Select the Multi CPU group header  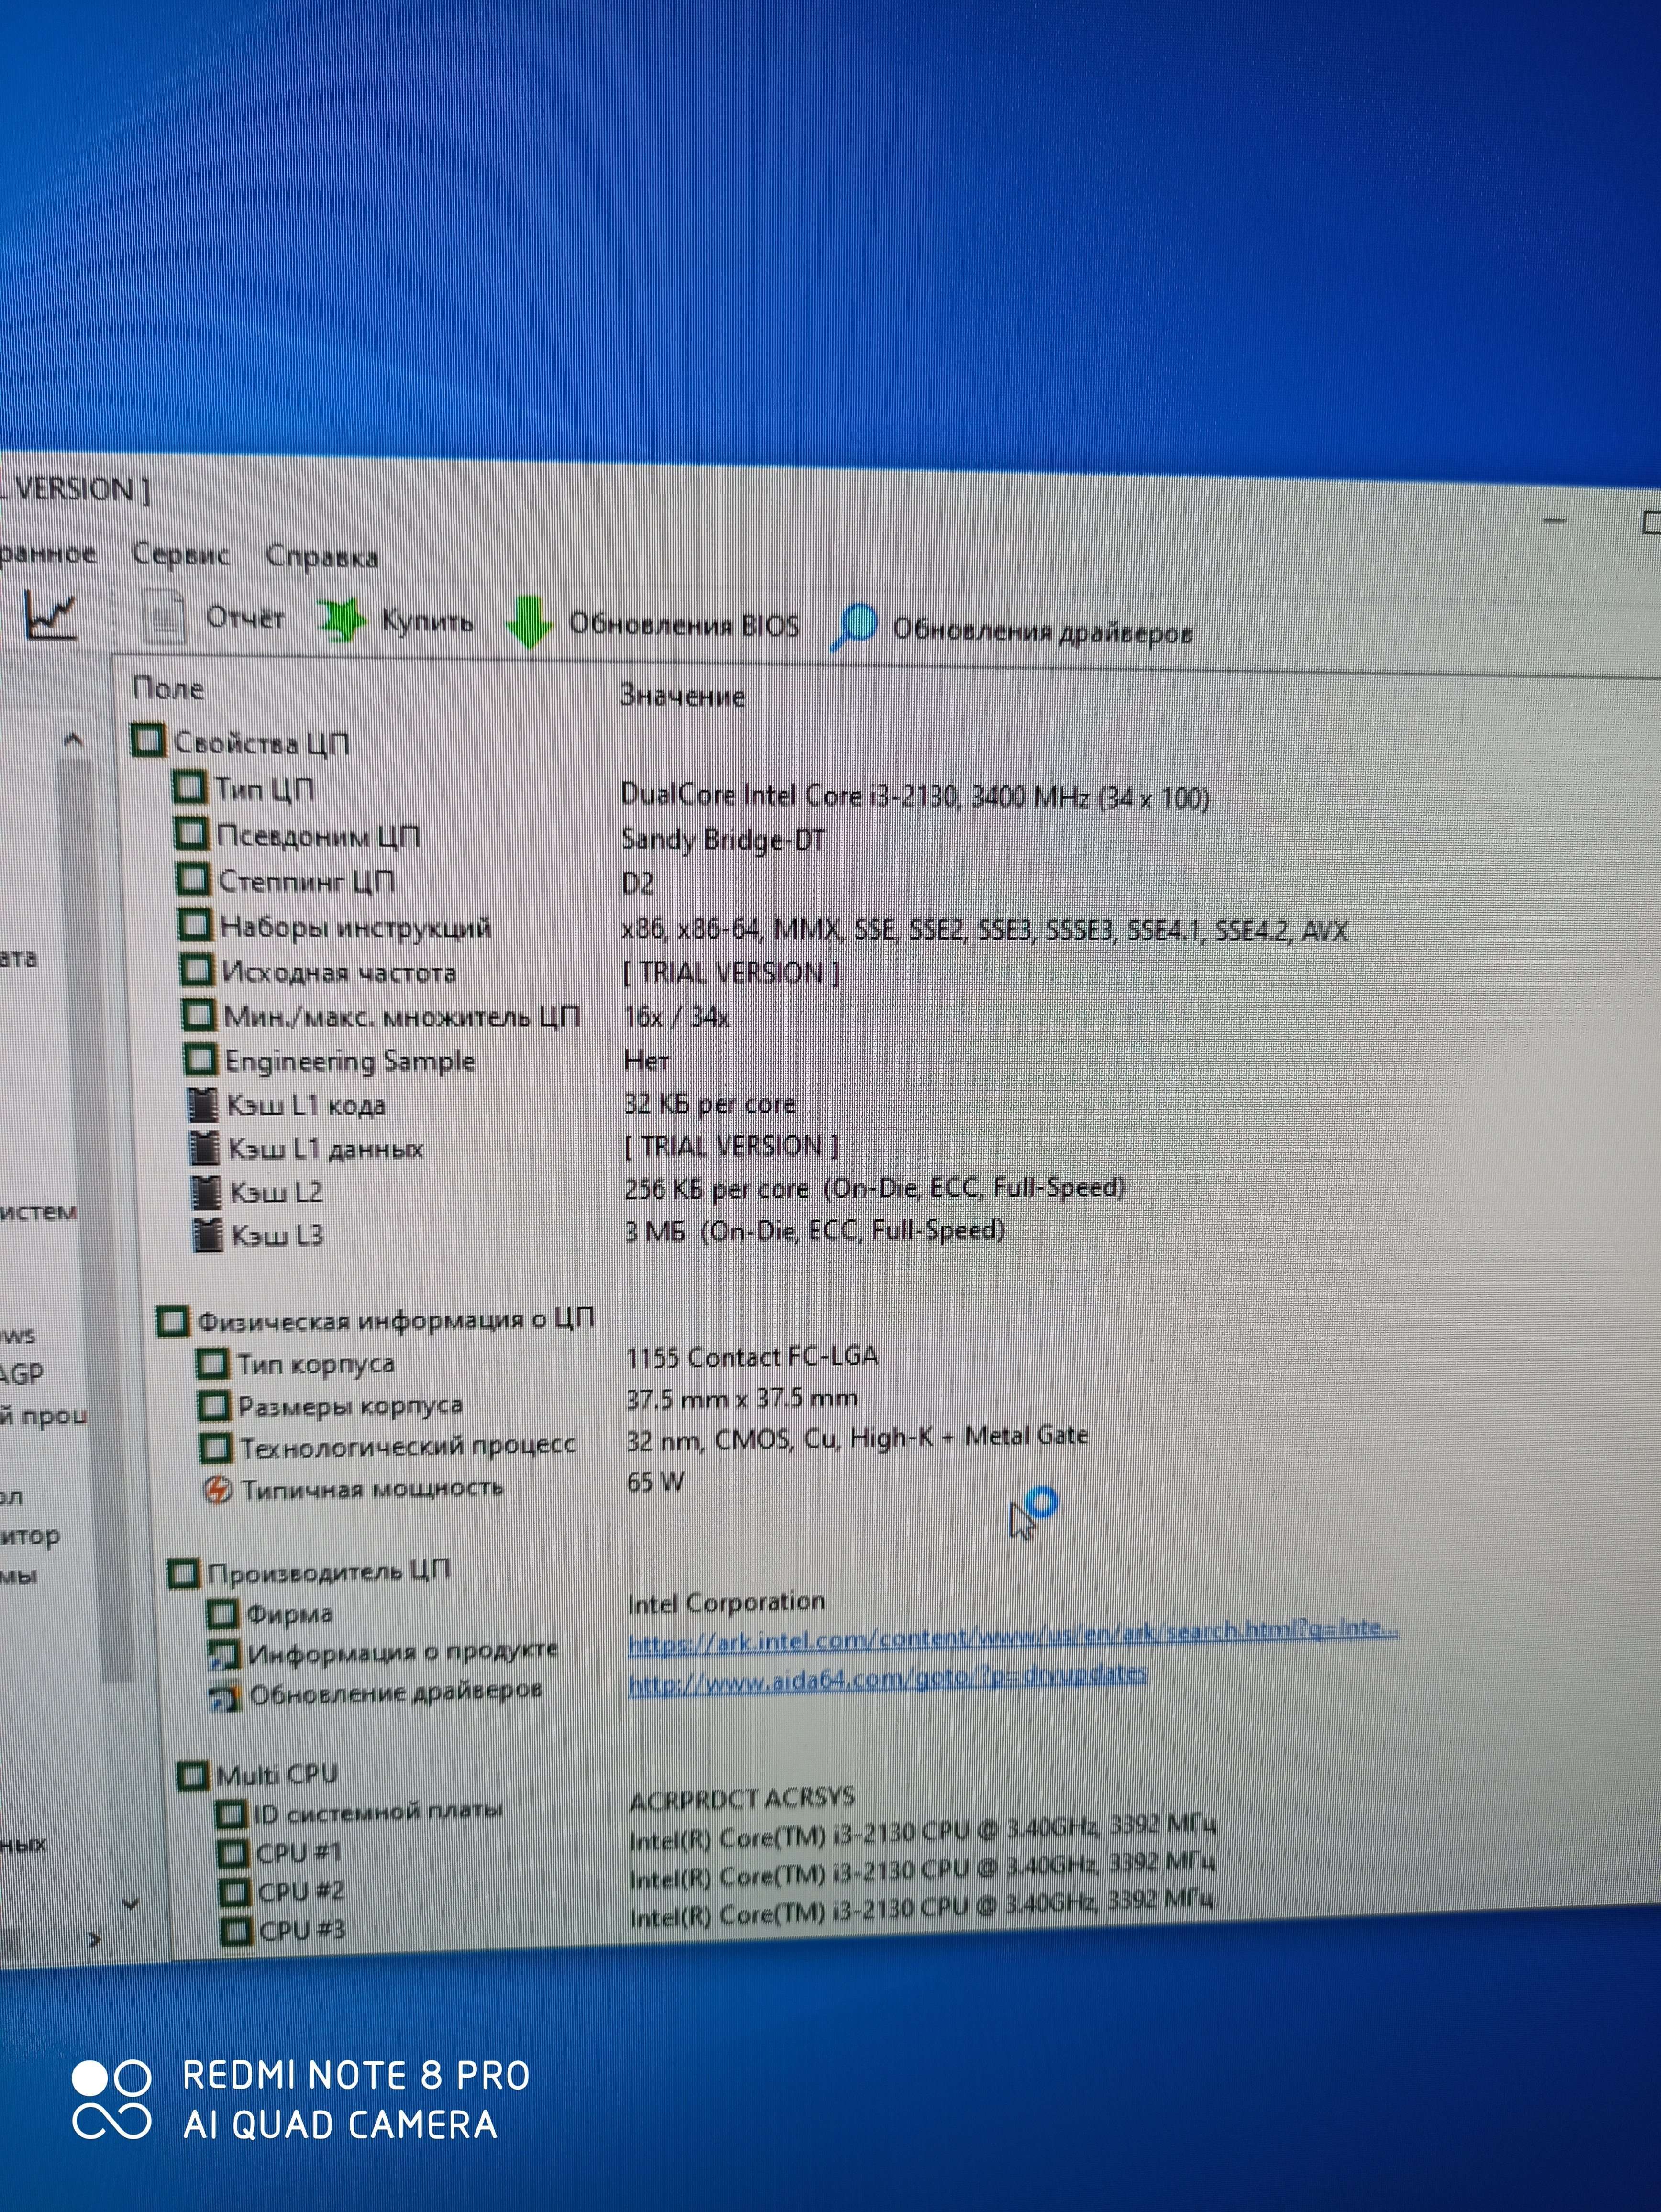click(276, 1775)
